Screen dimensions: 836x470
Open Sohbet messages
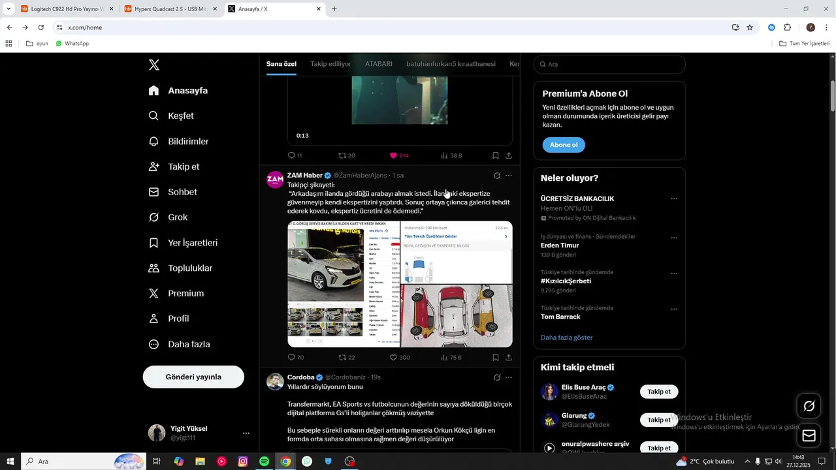[173, 192]
